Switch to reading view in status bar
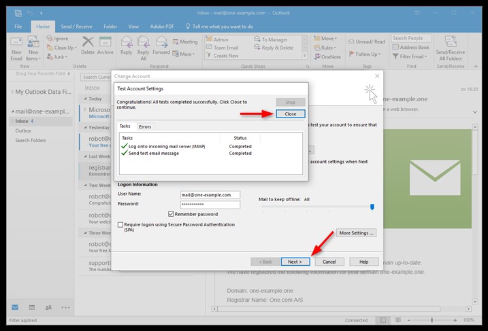 [397, 320]
